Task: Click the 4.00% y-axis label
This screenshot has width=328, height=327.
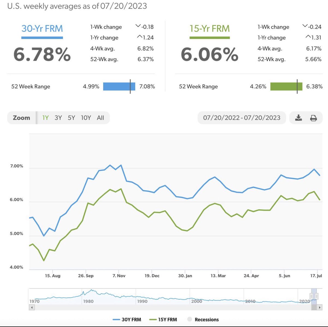Action: 16,267
